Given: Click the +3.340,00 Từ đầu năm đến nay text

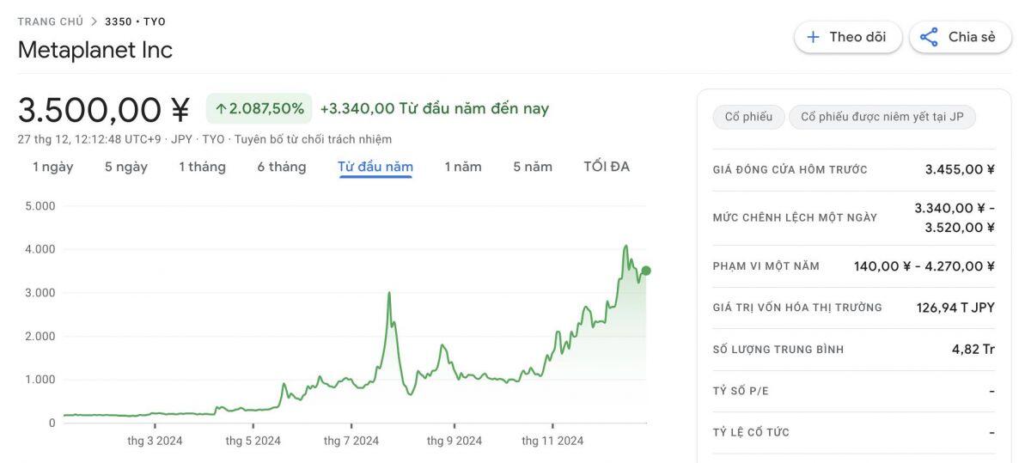Looking at the screenshot, I should [x=434, y=109].
